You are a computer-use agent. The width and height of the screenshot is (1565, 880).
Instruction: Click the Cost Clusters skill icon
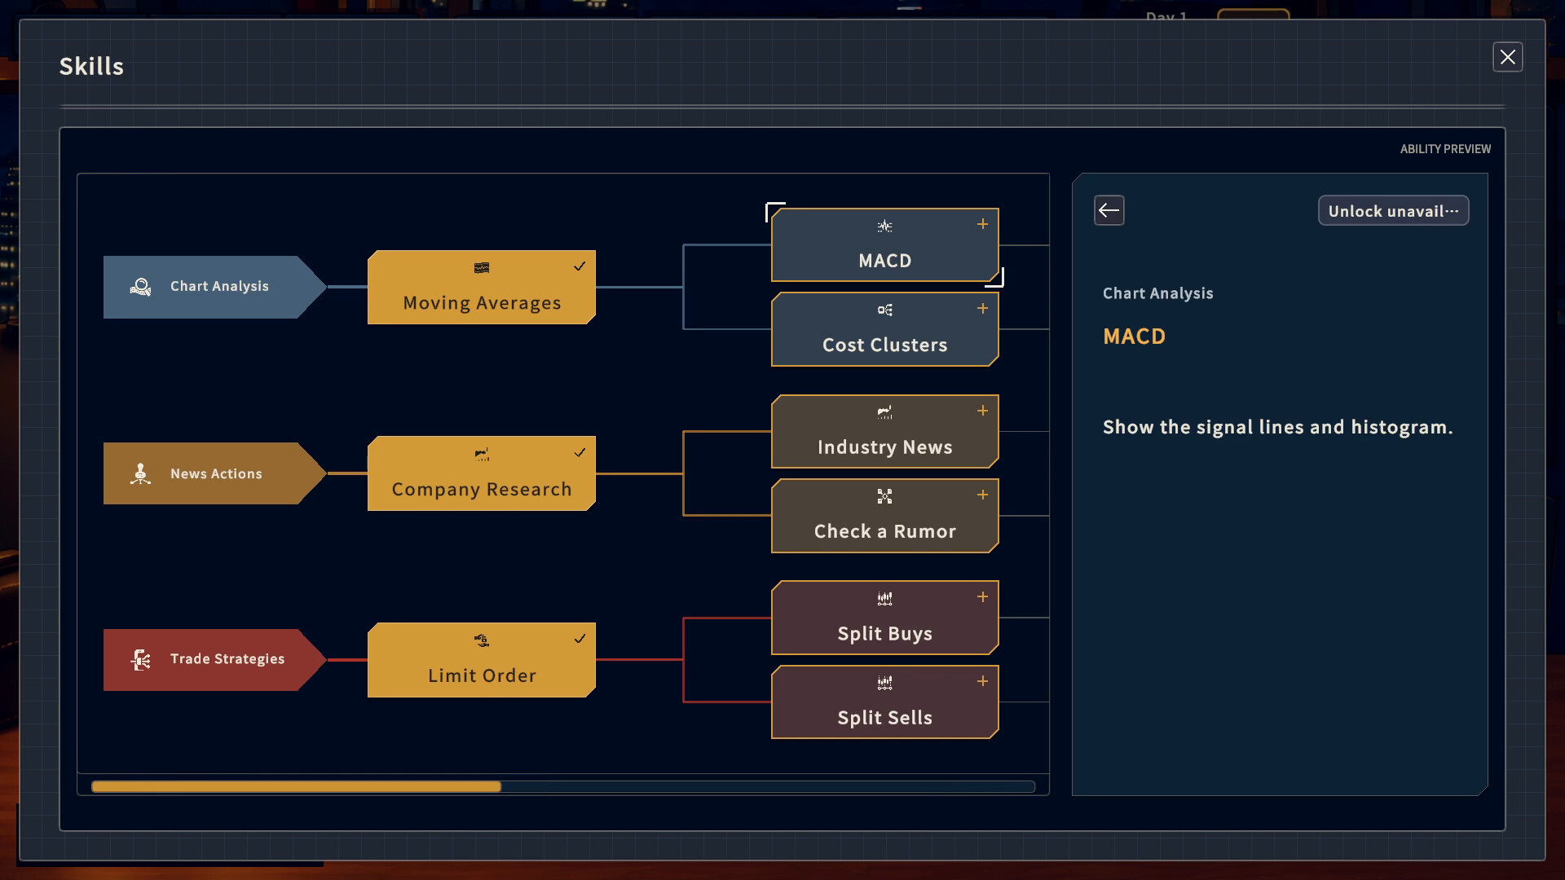(x=884, y=310)
